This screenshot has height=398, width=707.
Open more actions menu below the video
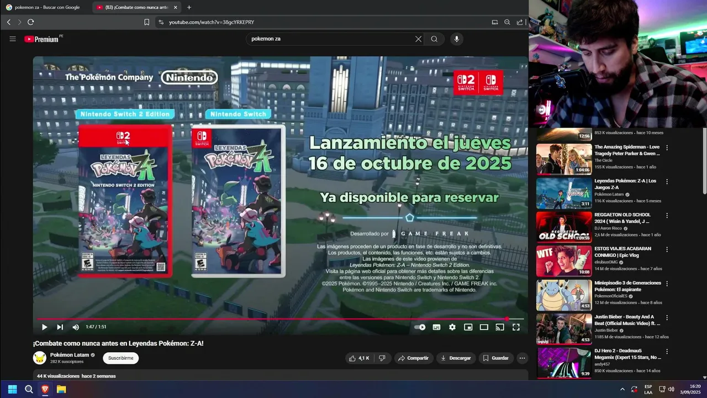click(x=522, y=358)
